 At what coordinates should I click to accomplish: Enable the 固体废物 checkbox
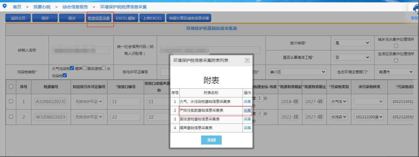[104, 68]
